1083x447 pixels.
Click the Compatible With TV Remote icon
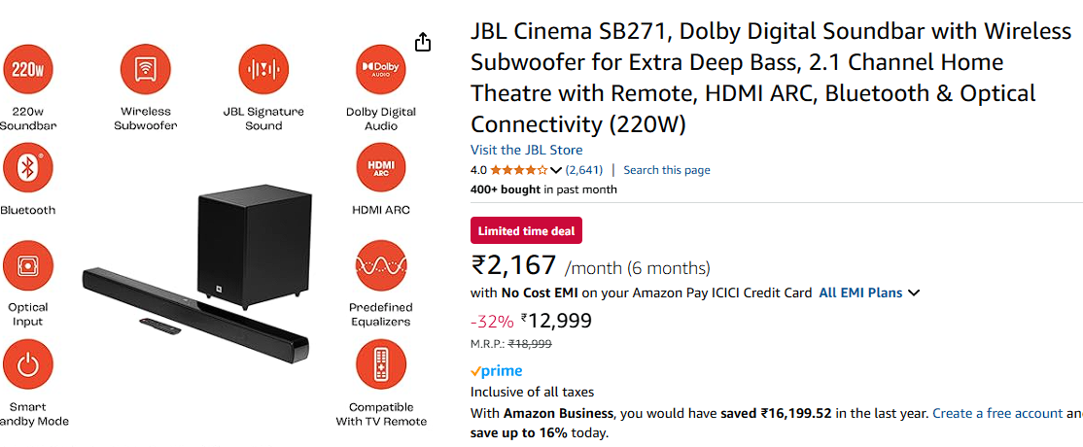pyautogui.click(x=381, y=365)
